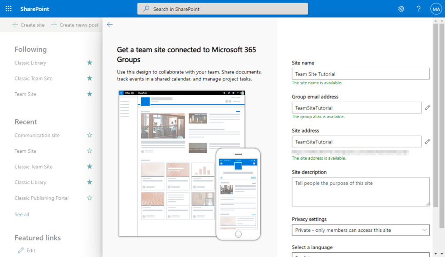Screen dimensions: 445x257
Task: Click Create site button
Action: click(x=28, y=25)
